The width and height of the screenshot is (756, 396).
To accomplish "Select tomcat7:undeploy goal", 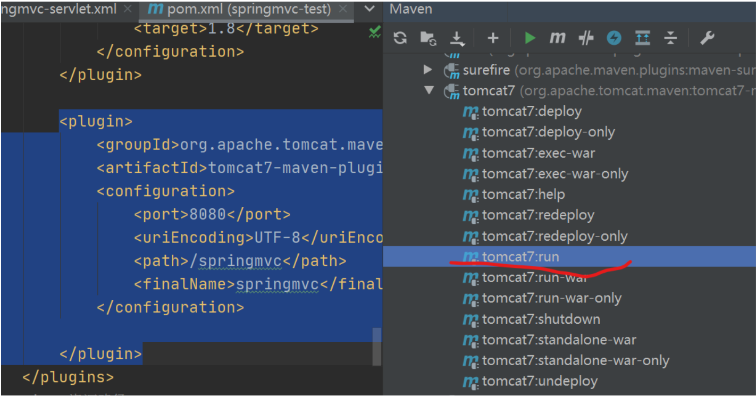I will [540, 381].
